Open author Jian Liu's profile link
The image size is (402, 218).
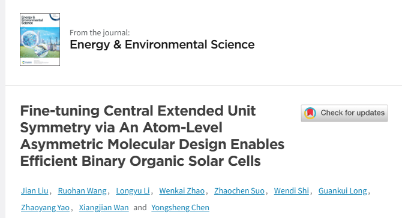coord(35,191)
